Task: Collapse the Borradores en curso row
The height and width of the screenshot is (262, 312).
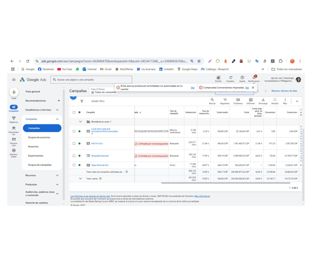Action: 80,122
